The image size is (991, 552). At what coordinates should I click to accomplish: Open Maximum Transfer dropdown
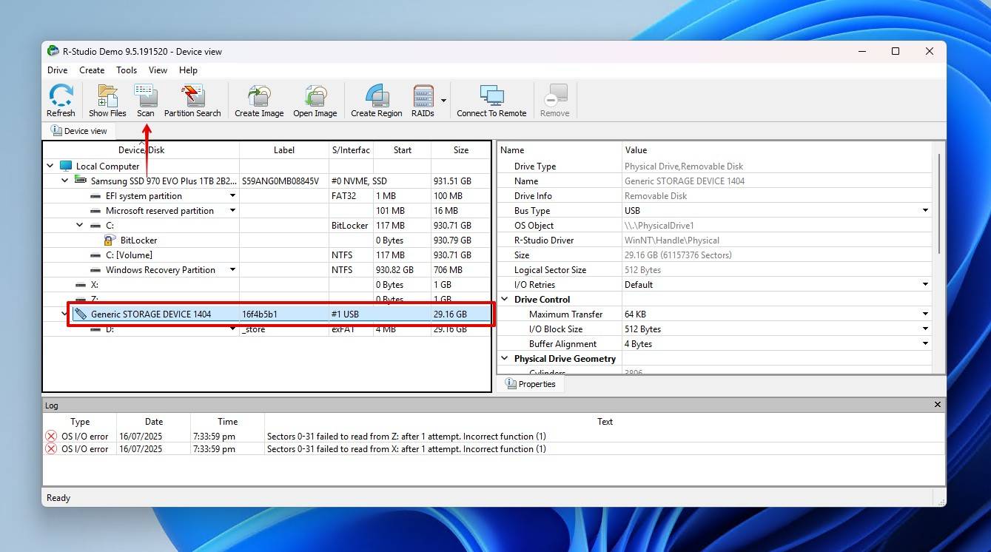click(925, 314)
